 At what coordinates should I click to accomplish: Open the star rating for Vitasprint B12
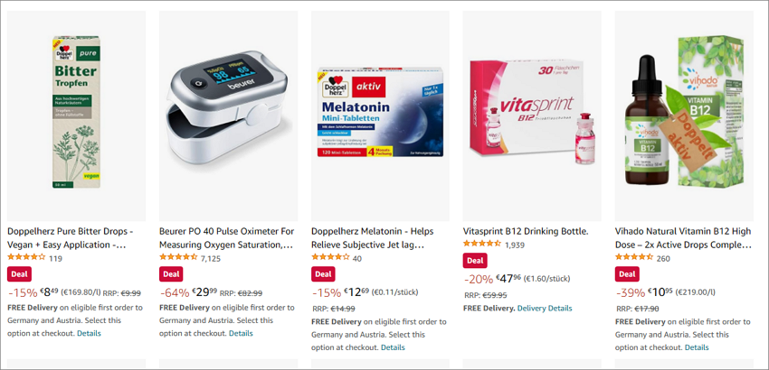pos(482,244)
